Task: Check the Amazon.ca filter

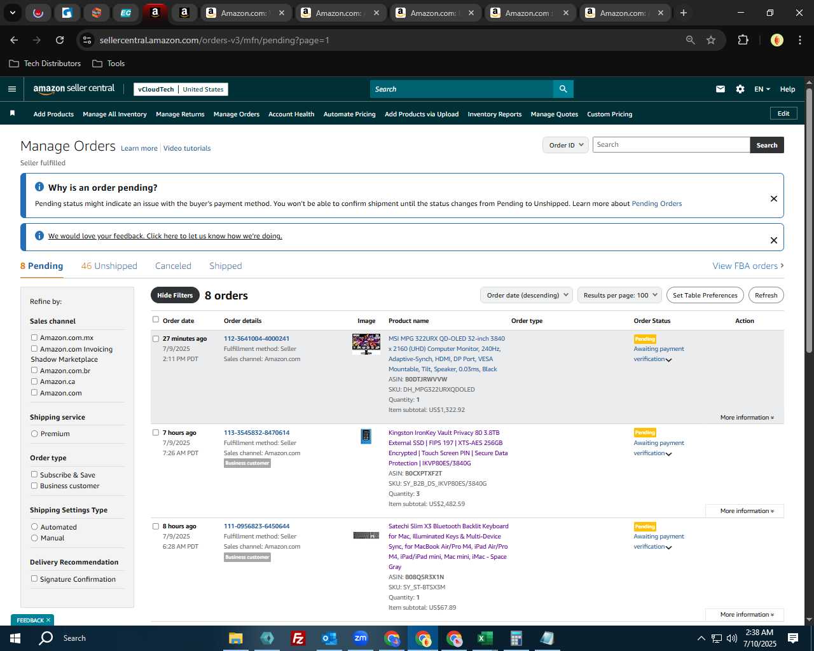Action: (34, 381)
